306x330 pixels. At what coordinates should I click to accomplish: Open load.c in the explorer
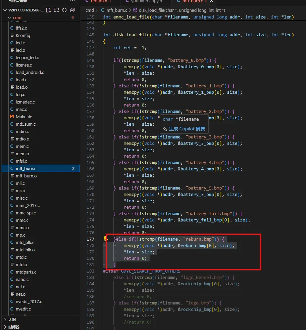tap(41, 80)
